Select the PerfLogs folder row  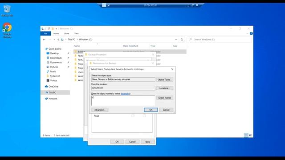pyautogui.click(x=79, y=60)
